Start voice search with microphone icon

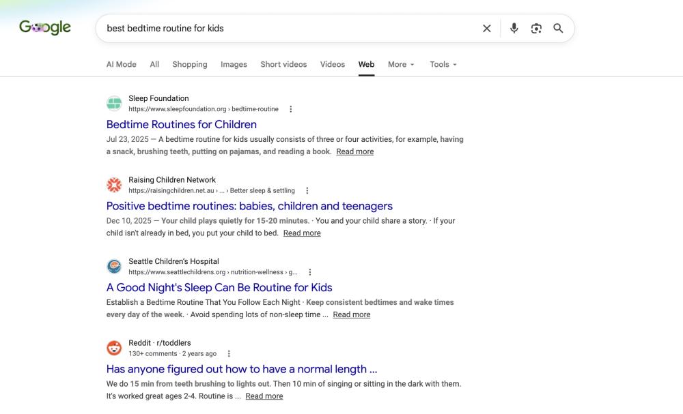pos(514,28)
